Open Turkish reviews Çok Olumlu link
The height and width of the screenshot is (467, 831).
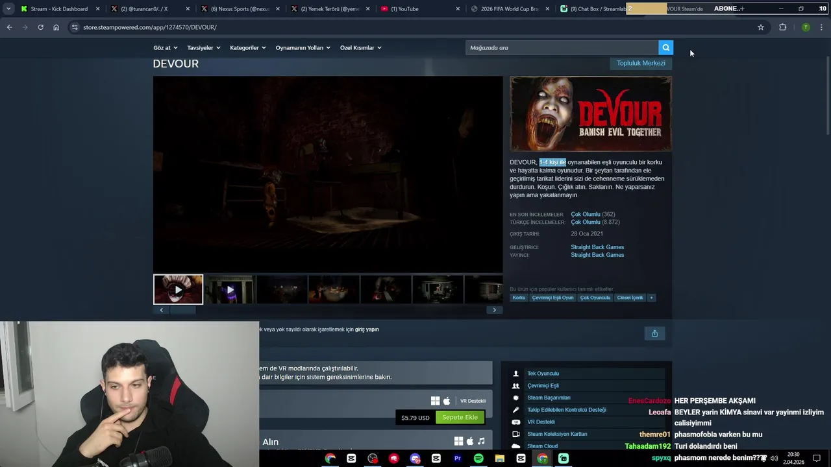click(586, 222)
